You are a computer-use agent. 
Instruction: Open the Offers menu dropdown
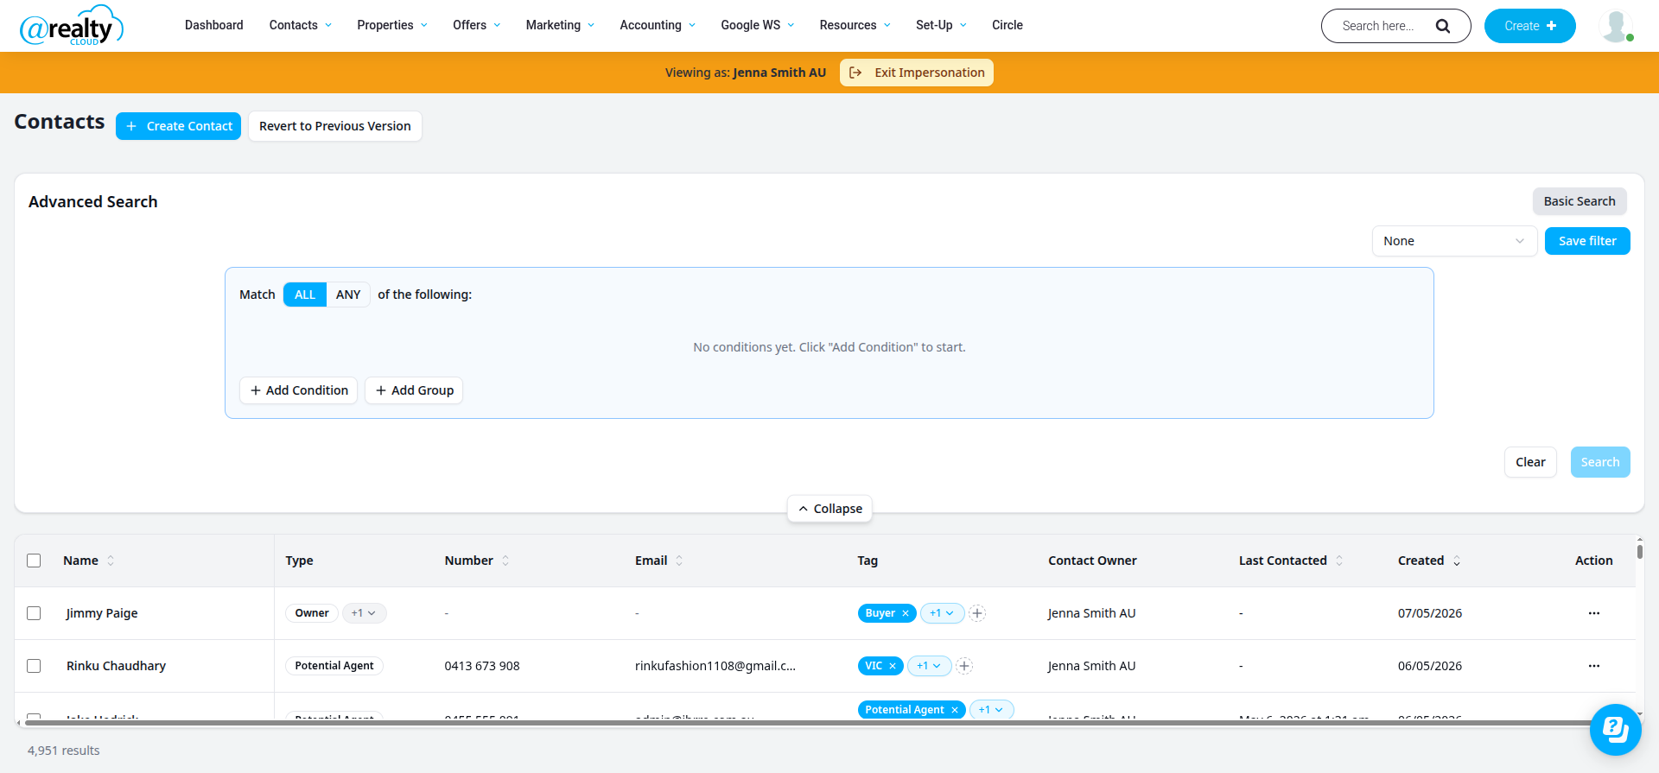477,25
